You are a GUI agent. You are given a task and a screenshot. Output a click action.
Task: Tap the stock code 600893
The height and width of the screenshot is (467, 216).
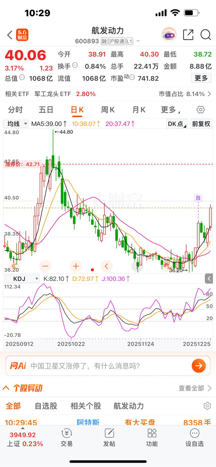coord(87,41)
